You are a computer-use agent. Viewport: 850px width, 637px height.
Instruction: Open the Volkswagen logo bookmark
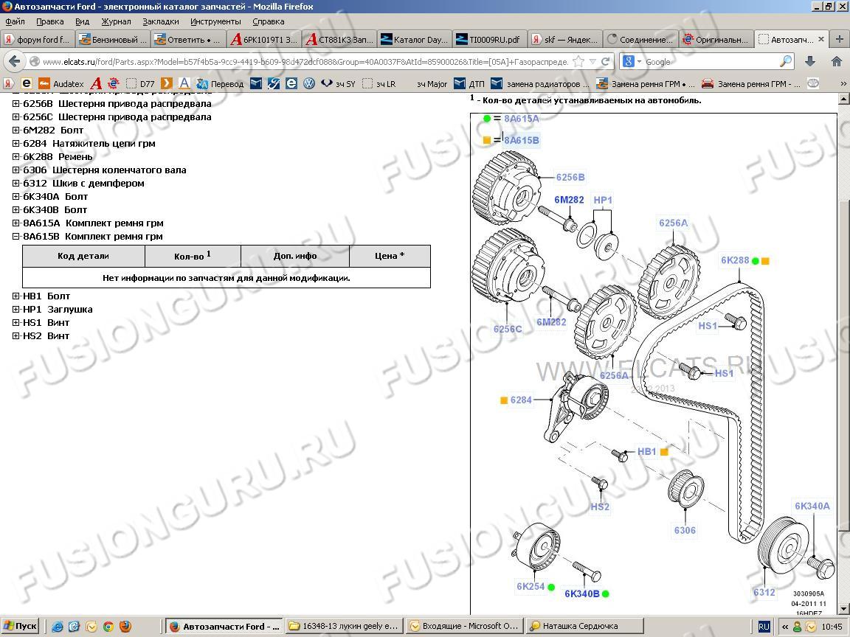309,83
